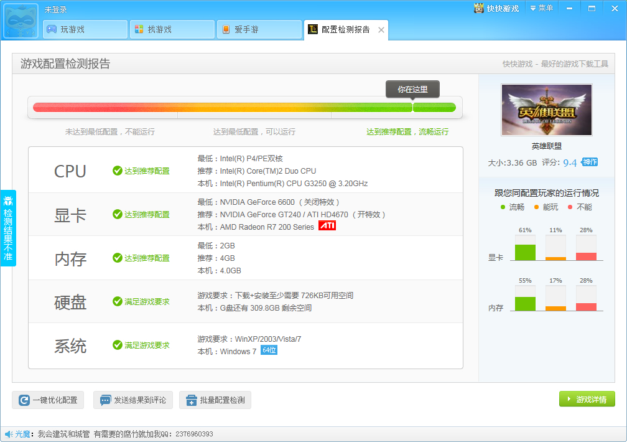The height and width of the screenshot is (442, 627).
Task: Click the 达到推荐配置，流畅运行 label
Action: click(x=407, y=132)
